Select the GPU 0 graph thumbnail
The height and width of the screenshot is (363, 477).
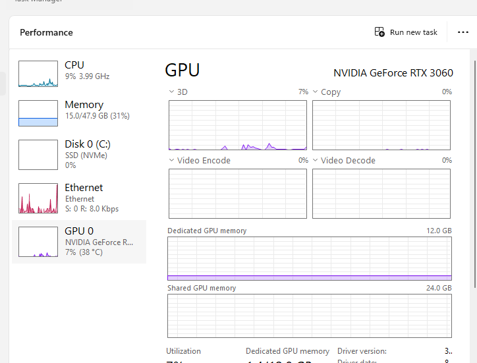(38, 242)
